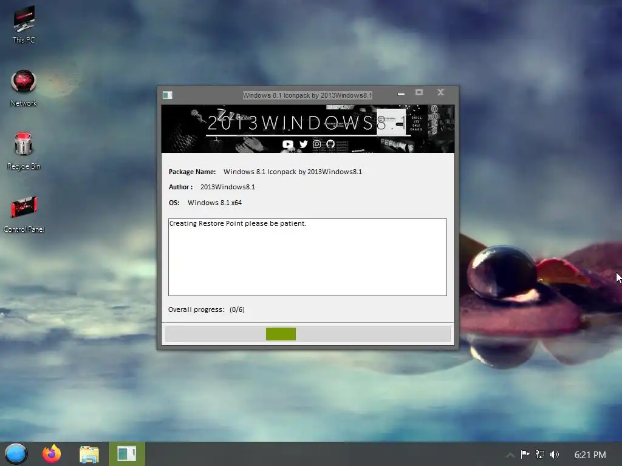Click the author value 2013Windows8.1
Viewport: 622px width, 466px height.
[x=228, y=187]
